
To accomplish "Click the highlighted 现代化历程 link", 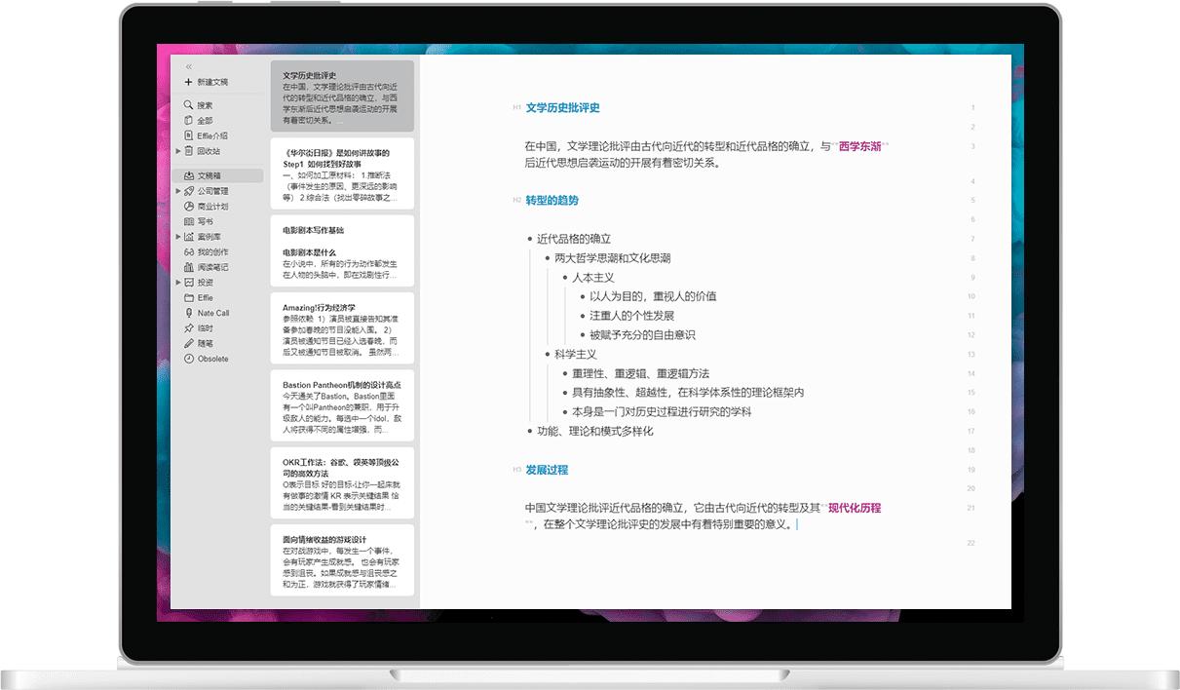I will (855, 508).
